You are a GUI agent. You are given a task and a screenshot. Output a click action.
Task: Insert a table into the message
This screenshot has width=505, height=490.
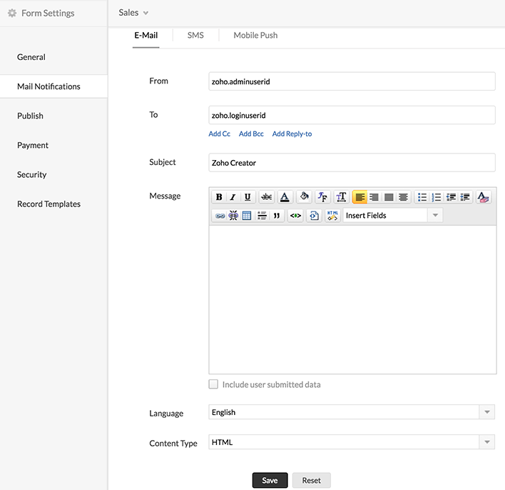(x=246, y=216)
